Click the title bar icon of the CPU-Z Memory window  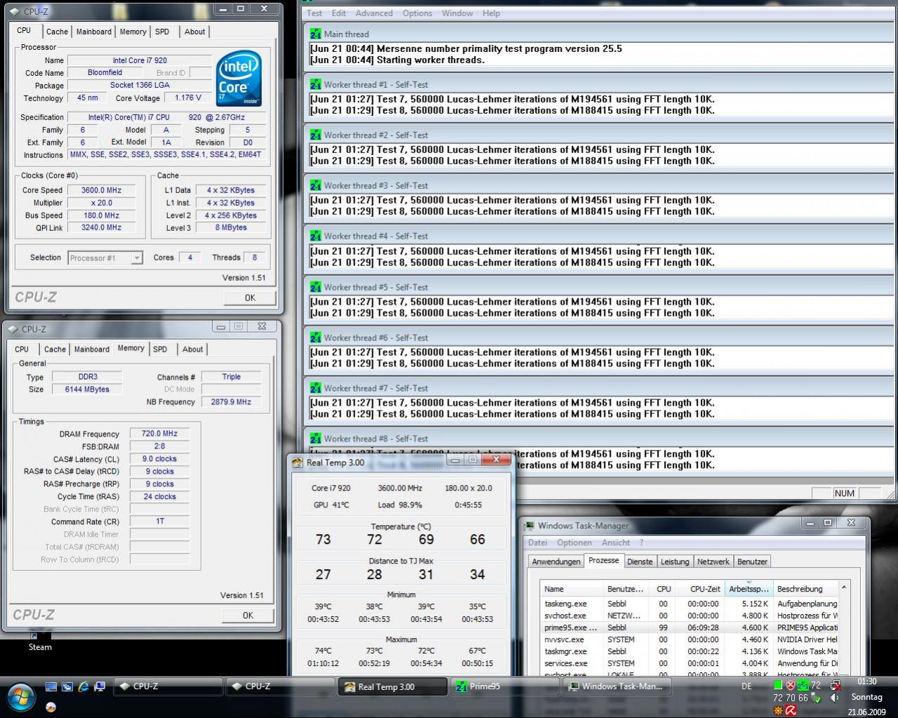(x=13, y=328)
